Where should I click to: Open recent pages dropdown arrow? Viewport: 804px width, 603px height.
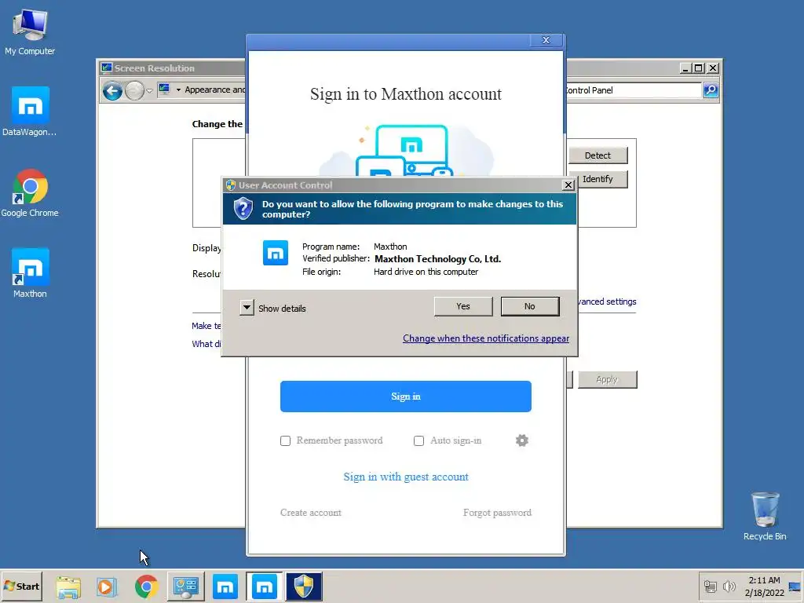point(149,91)
